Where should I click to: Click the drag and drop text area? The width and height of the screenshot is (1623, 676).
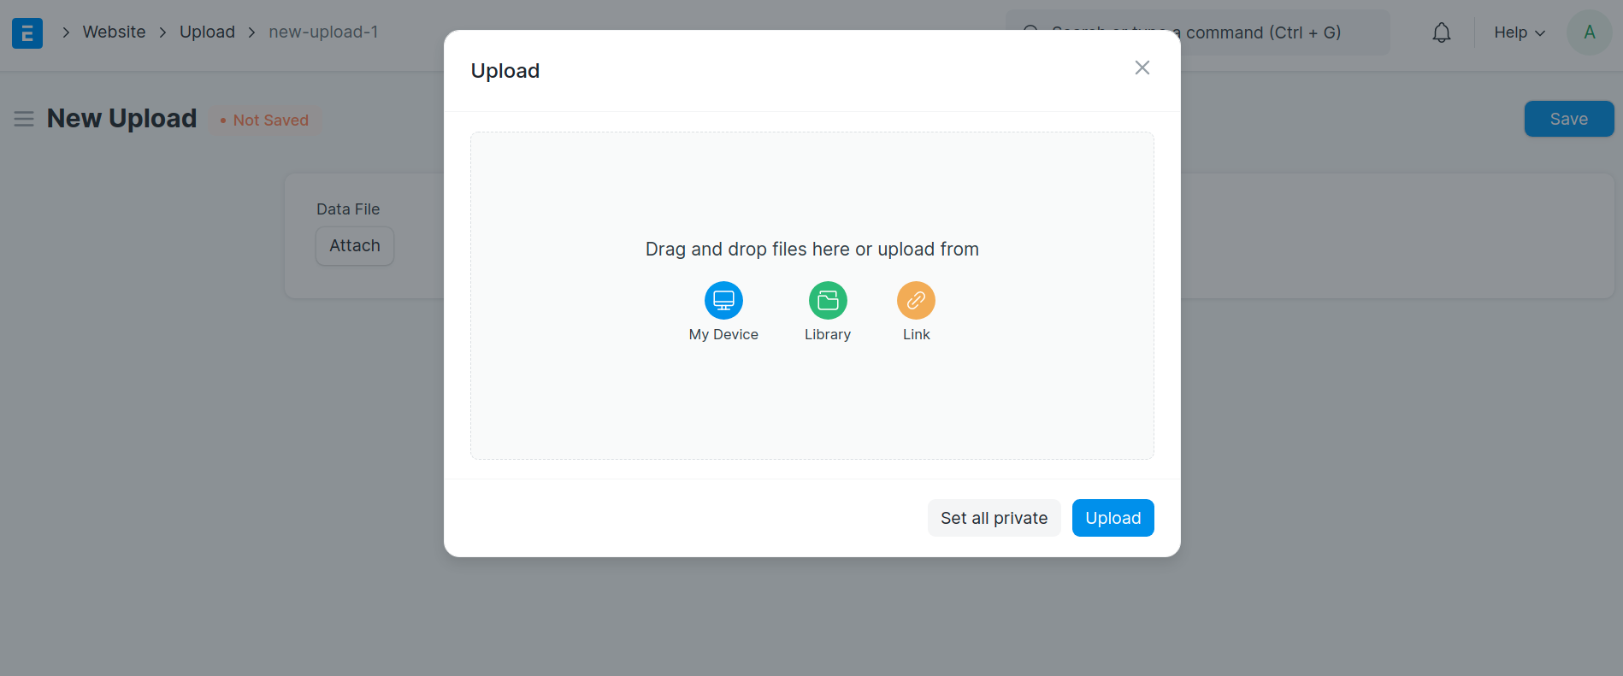tap(811, 249)
